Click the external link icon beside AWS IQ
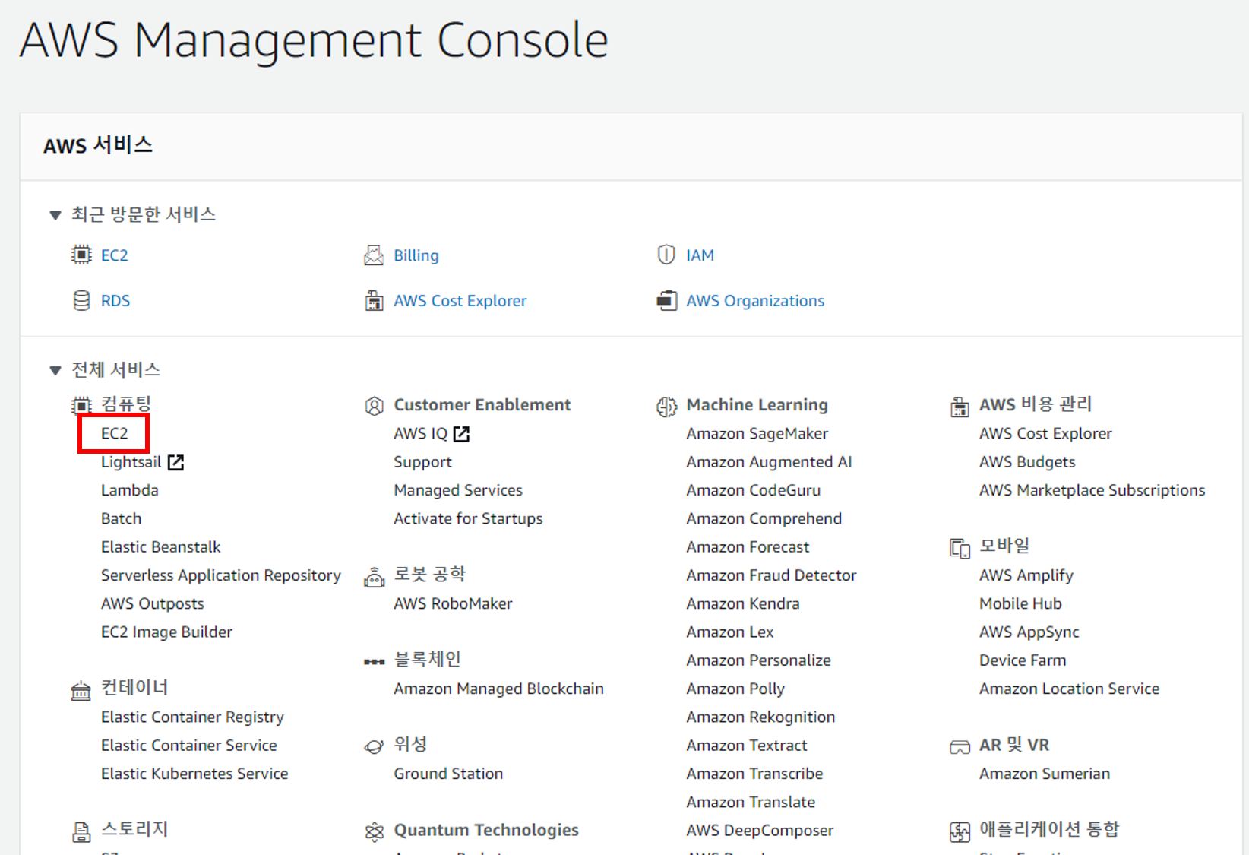Screen dimensions: 1249x855 coord(461,434)
